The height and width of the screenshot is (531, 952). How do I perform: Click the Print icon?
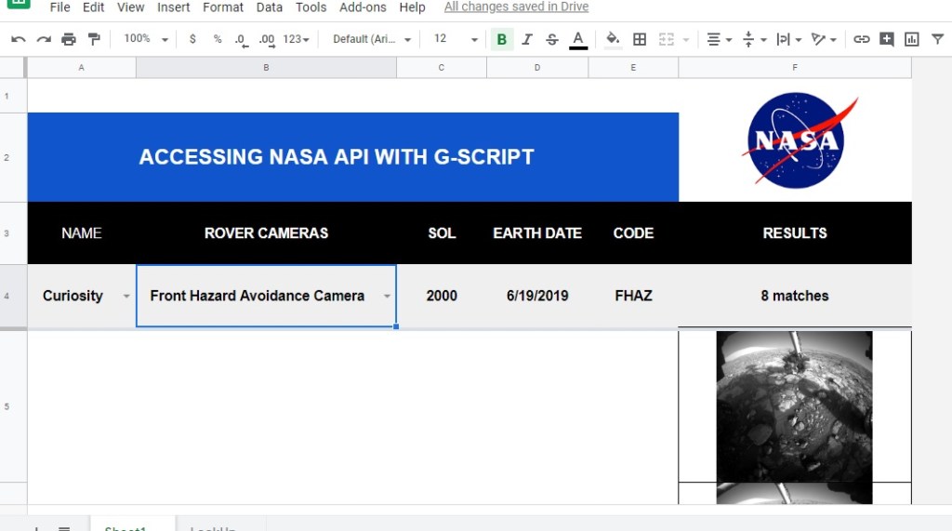tap(69, 39)
